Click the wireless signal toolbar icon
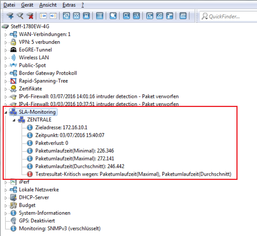This screenshot has width=257, height=236. click(x=160, y=16)
